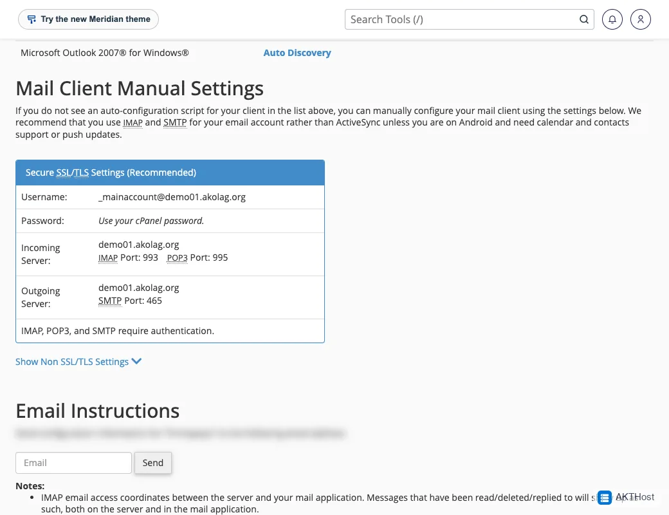
Task: Click the Email input field
Action: pyautogui.click(x=73, y=463)
